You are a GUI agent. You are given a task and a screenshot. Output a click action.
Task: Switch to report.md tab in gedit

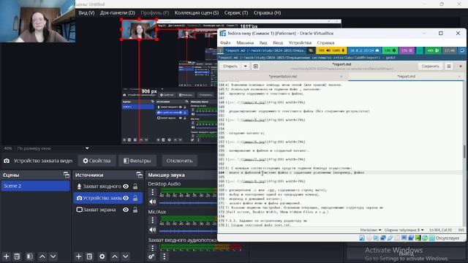click(x=406, y=76)
